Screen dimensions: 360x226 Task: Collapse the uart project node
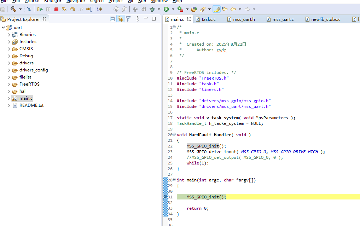pos(4,28)
